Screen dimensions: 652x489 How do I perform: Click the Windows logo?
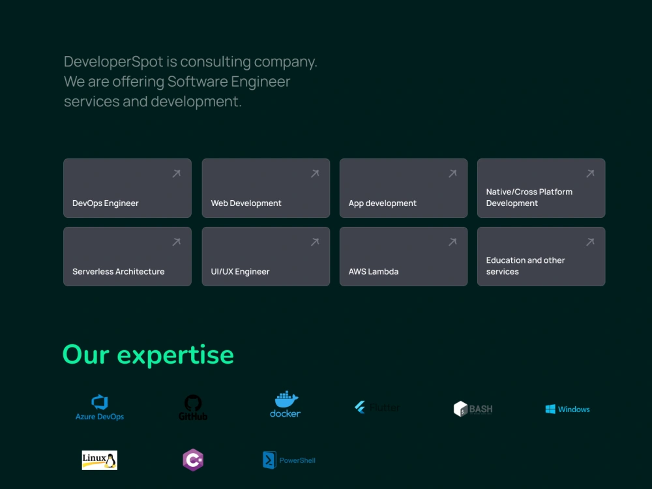[568, 409]
